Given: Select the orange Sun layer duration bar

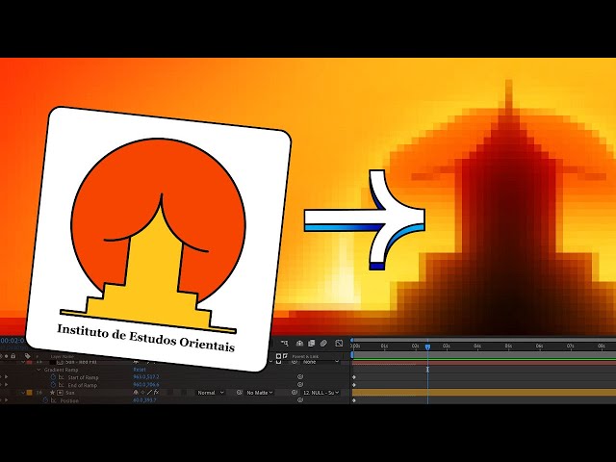Looking at the screenshot, I should [x=484, y=393].
